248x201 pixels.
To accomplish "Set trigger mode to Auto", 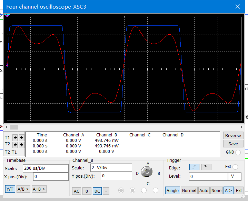I will click(x=204, y=190).
